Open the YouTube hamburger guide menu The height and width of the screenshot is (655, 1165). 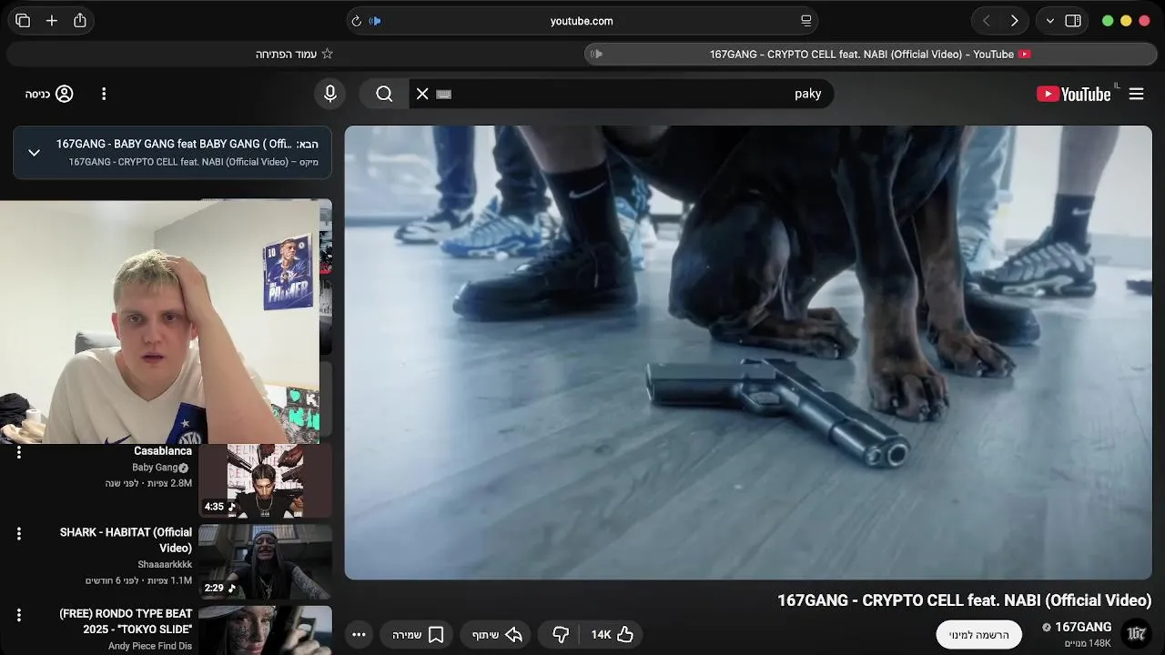[1137, 94]
